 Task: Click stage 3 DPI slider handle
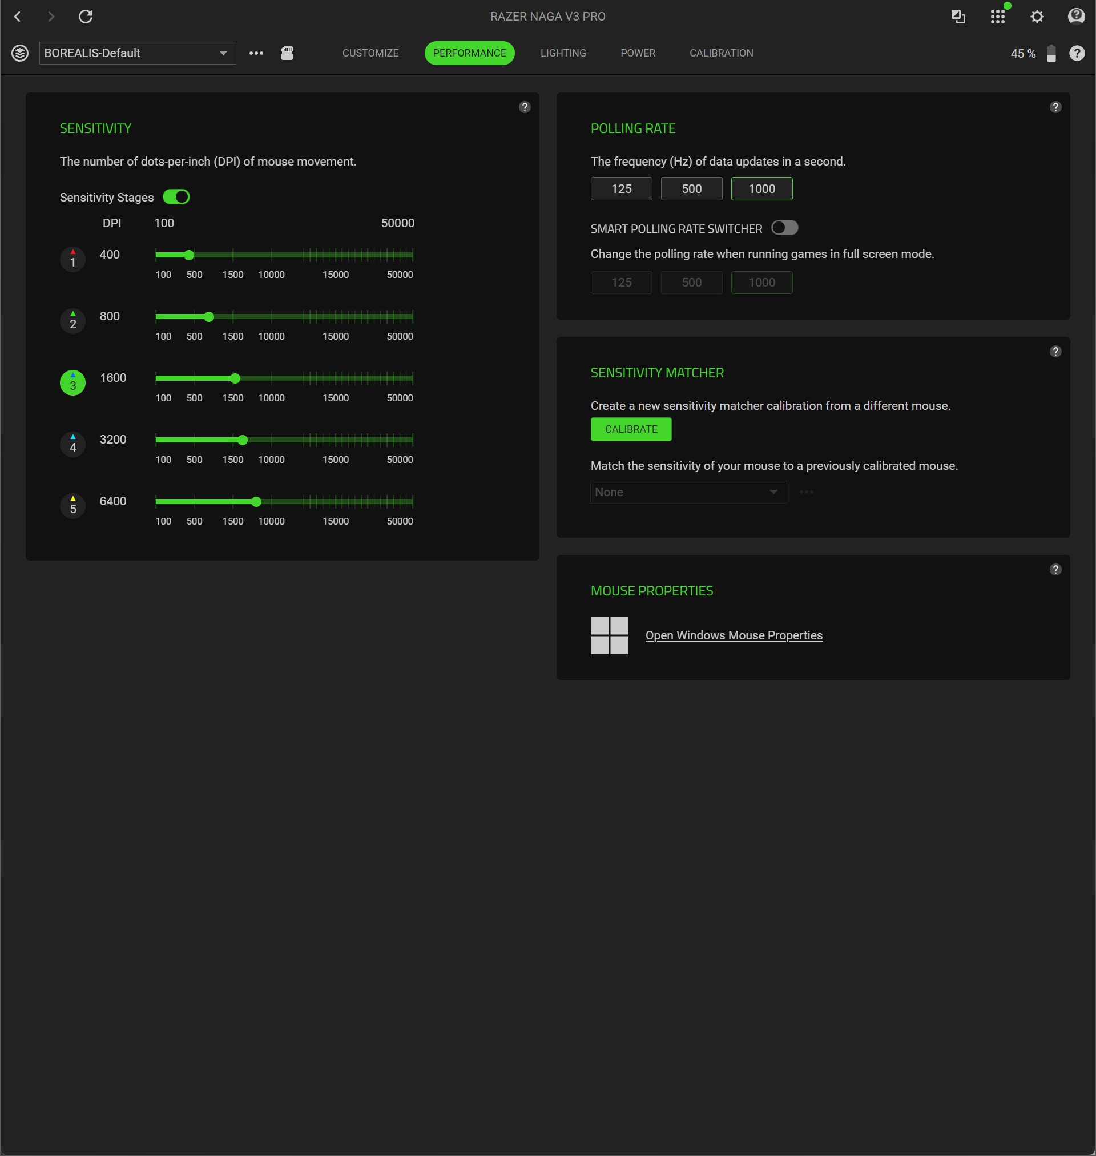coord(235,378)
